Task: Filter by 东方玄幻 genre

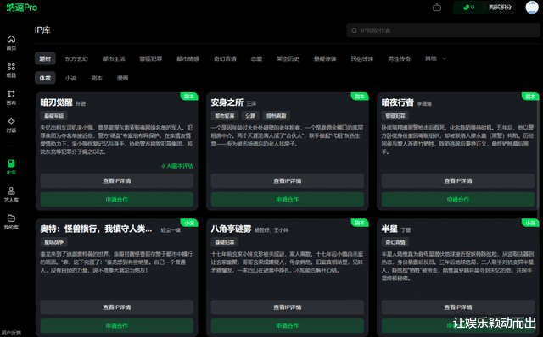Action: 76,58
